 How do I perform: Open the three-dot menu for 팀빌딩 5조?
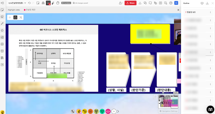tap(210, 12)
